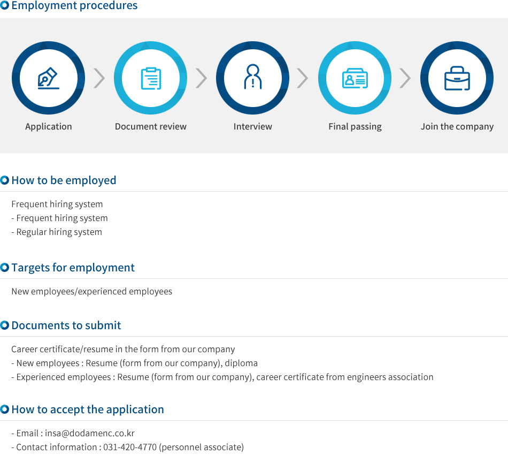This screenshot has height=455, width=508.
Task: Click the Application pen icon circle
Action: click(48, 78)
